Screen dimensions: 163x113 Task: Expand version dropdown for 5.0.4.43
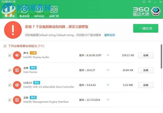(x=108, y=85)
